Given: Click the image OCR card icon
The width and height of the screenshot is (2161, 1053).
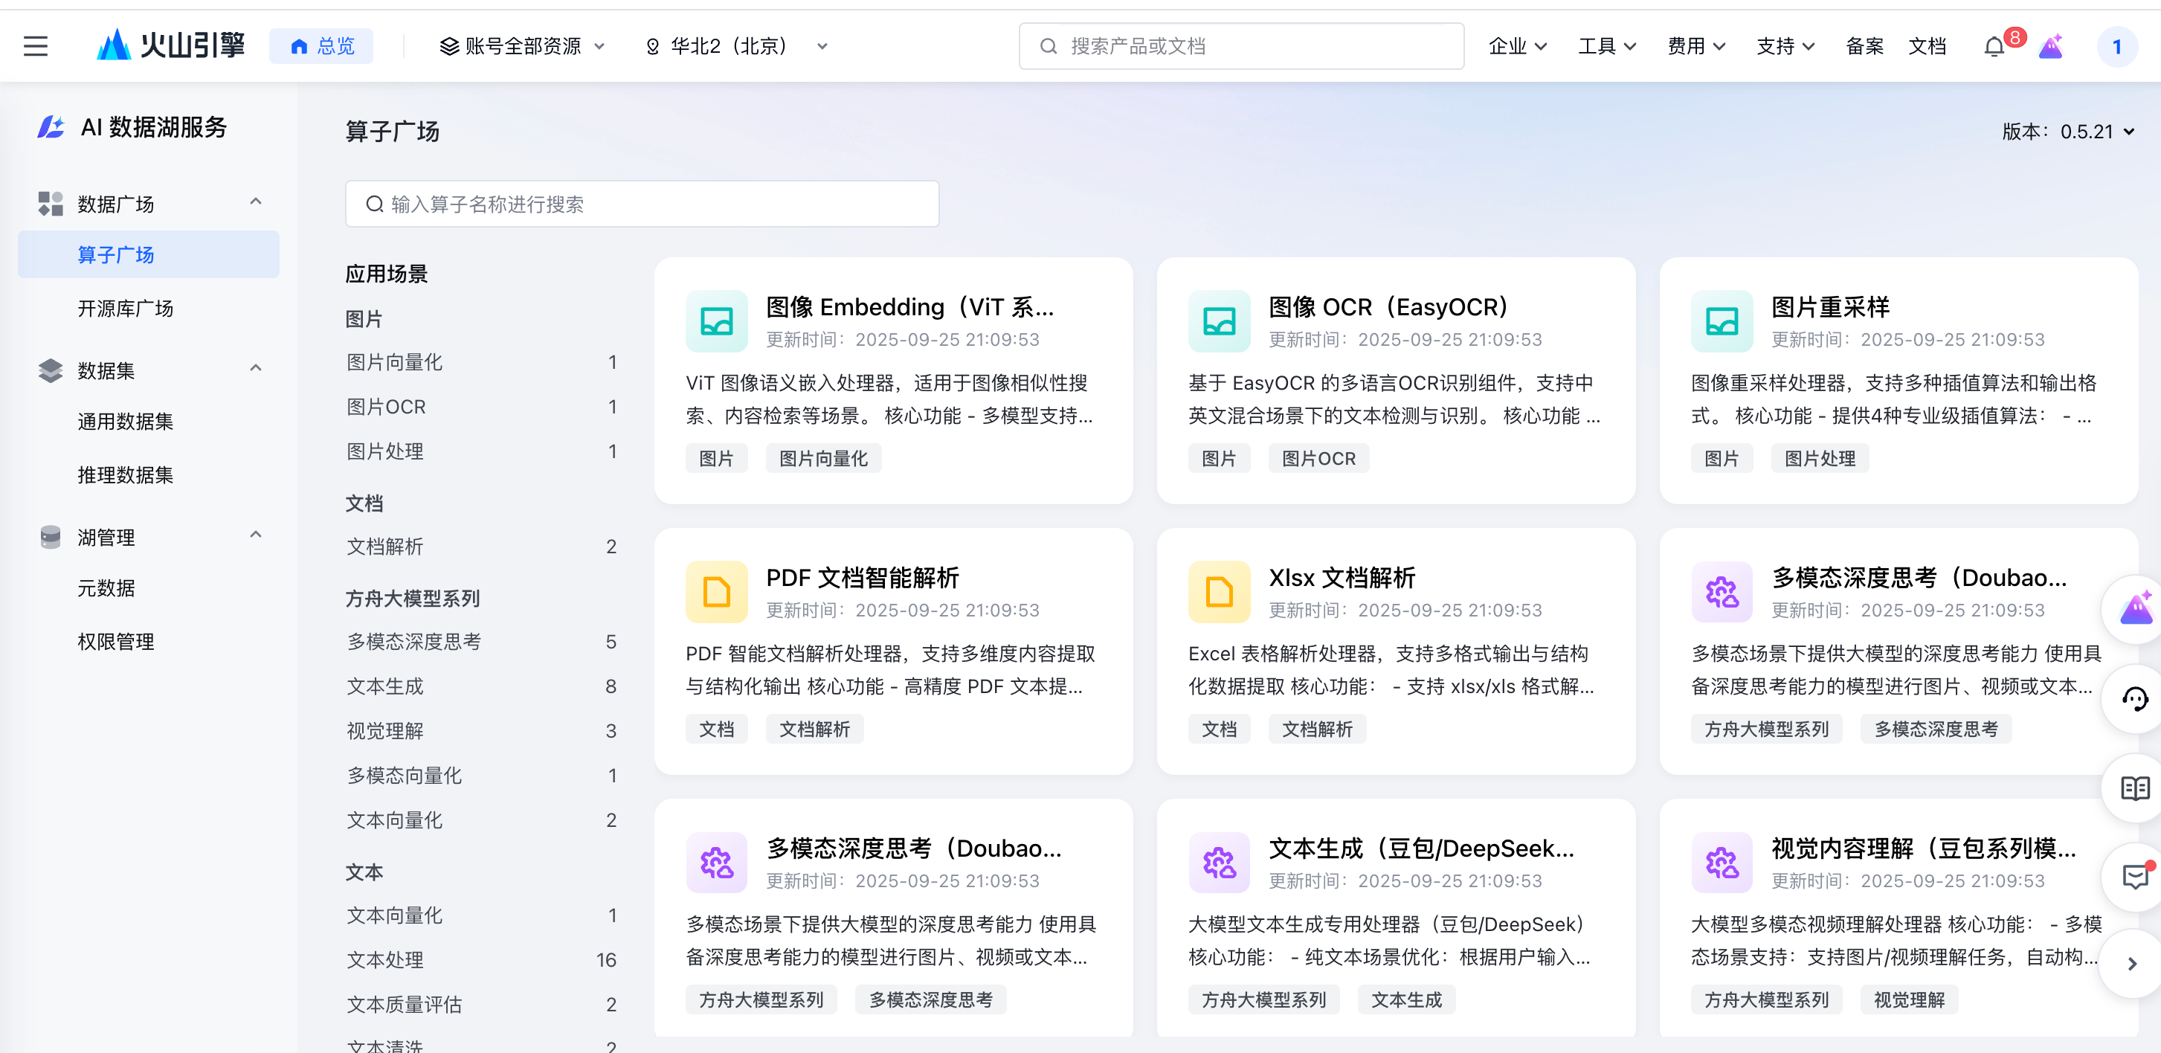Looking at the screenshot, I should [1219, 321].
